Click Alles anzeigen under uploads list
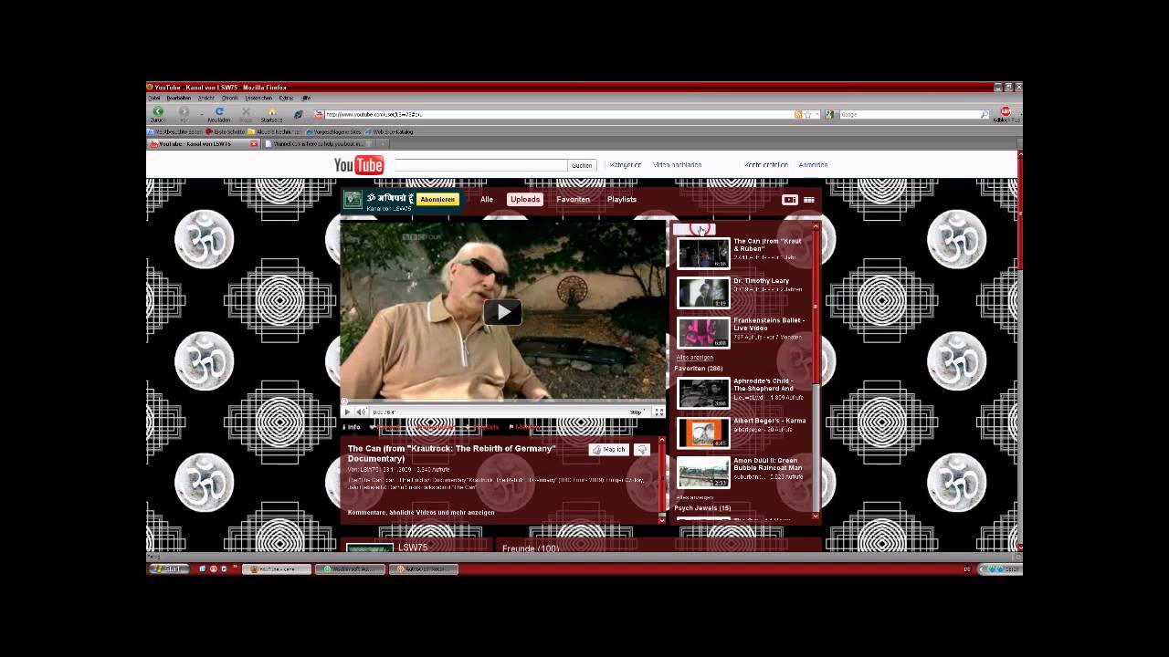1169x657 pixels. 694,357
